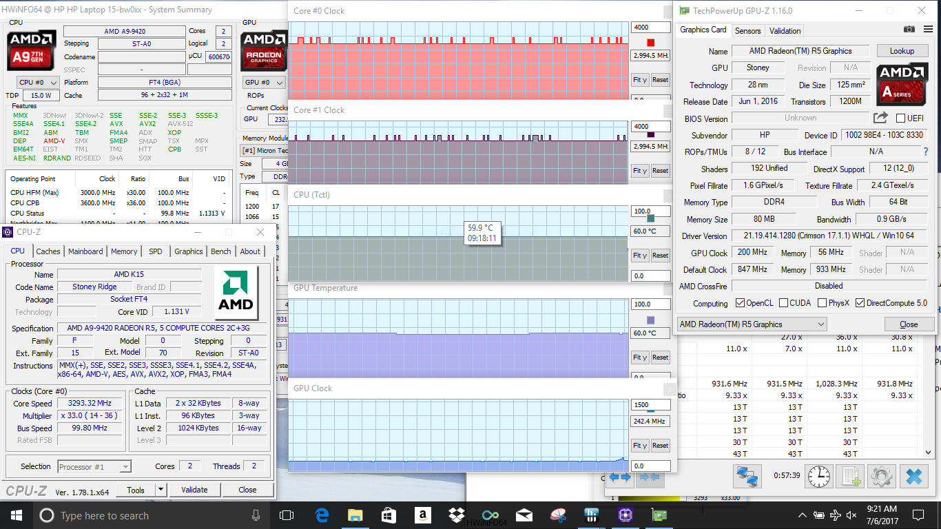Open the Micron memory module dropdown
941x529 pixels.
(x=264, y=150)
